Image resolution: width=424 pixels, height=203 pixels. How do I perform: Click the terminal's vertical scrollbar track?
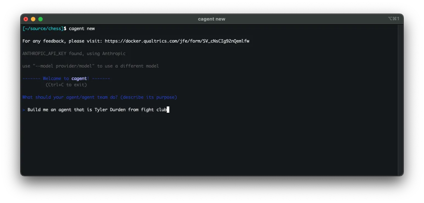pos(400,99)
